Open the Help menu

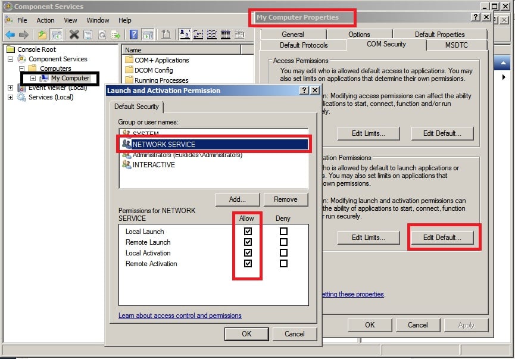pyautogui.click(x=125, y=20)
